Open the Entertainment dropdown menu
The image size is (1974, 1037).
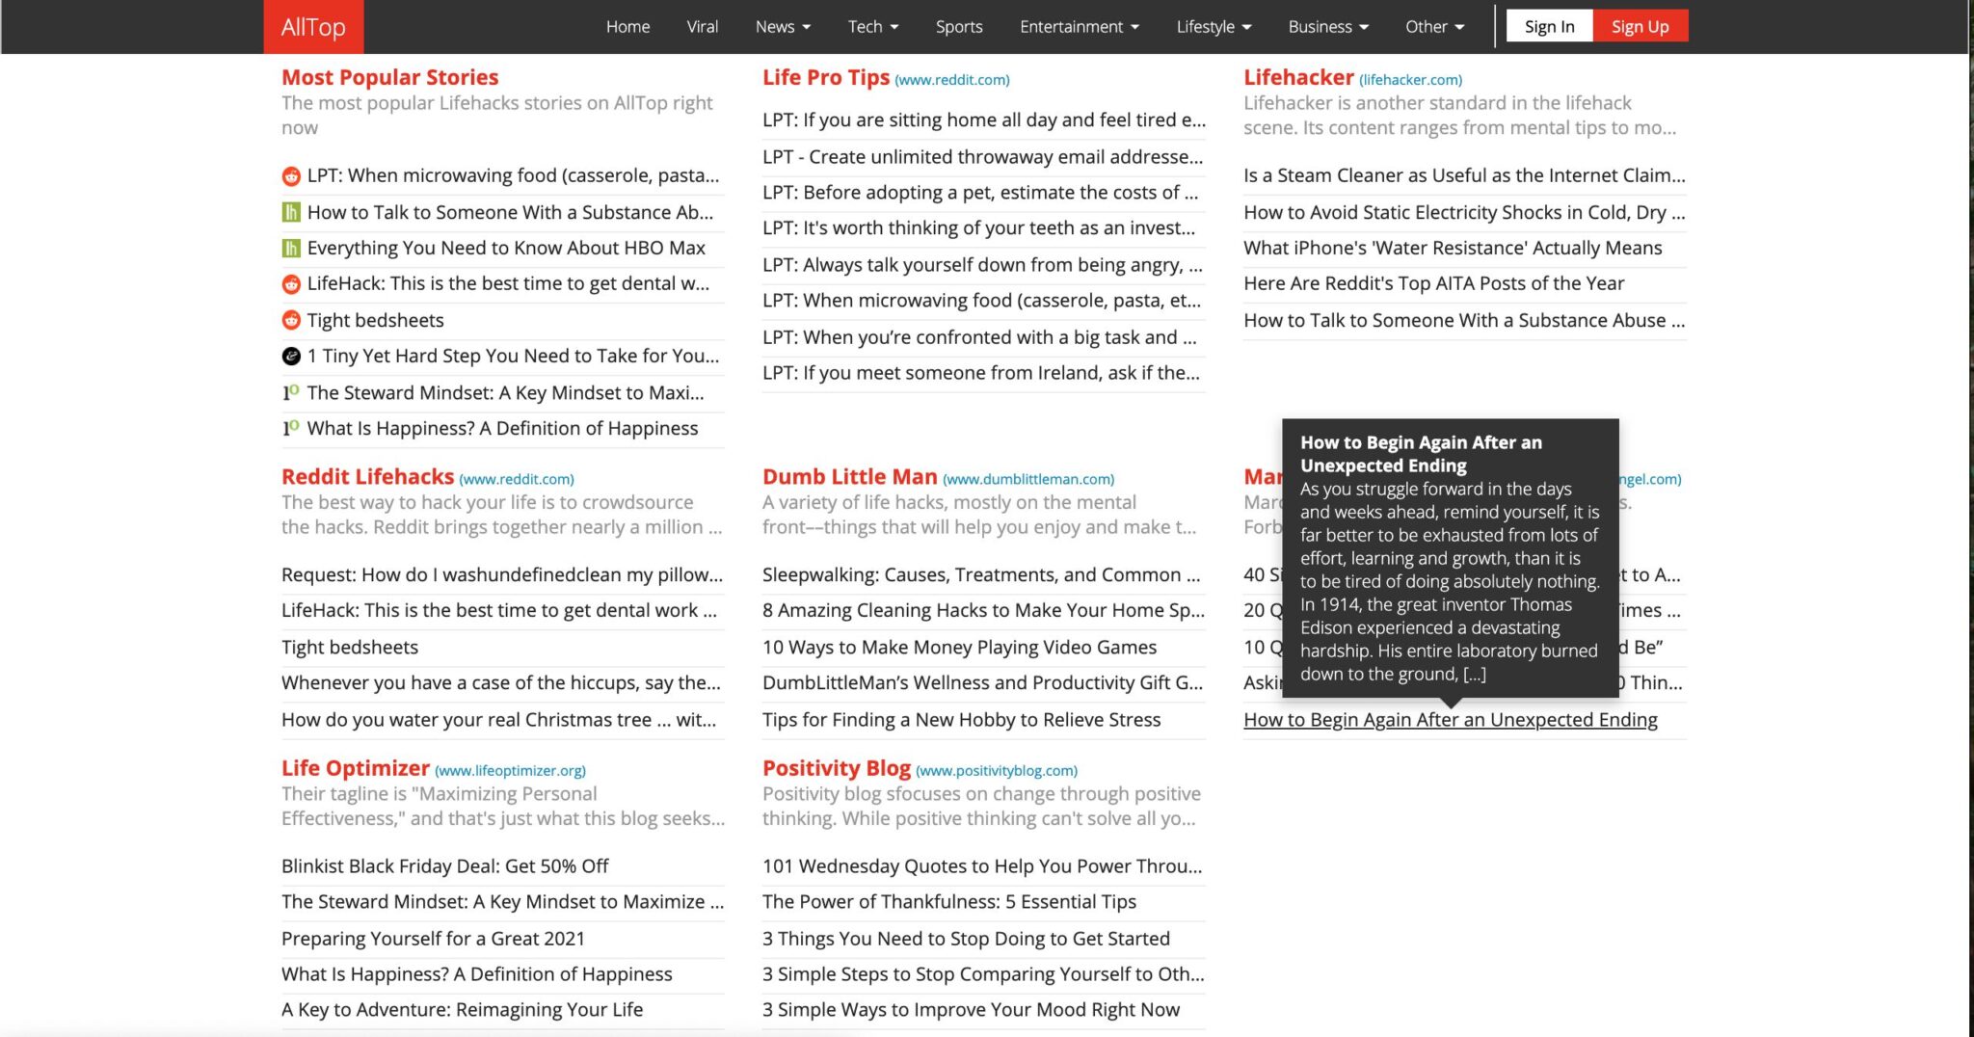[x=1080, y=27]
